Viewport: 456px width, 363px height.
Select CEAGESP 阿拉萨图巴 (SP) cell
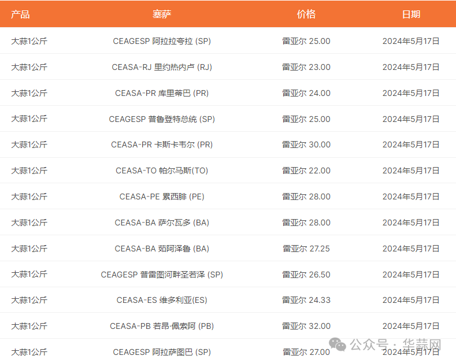[x=162, y=352]
